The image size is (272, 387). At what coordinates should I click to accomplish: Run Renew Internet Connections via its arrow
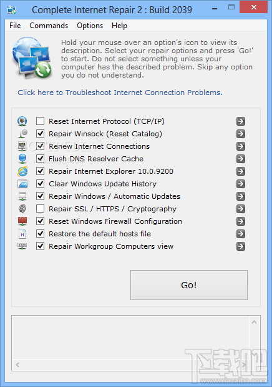(x=241, y=146)
